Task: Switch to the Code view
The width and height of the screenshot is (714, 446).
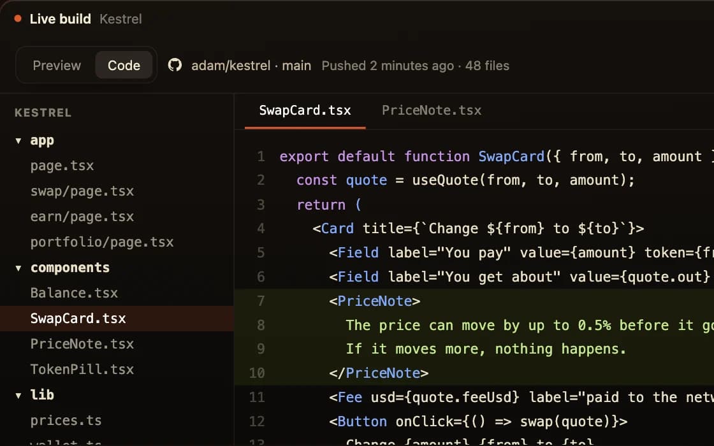Action: 124,66
